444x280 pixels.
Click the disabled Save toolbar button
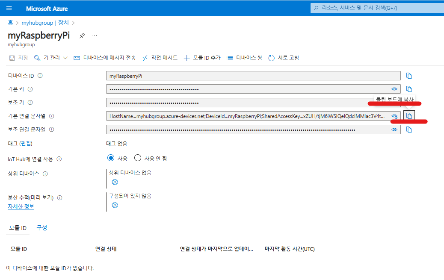19,58
